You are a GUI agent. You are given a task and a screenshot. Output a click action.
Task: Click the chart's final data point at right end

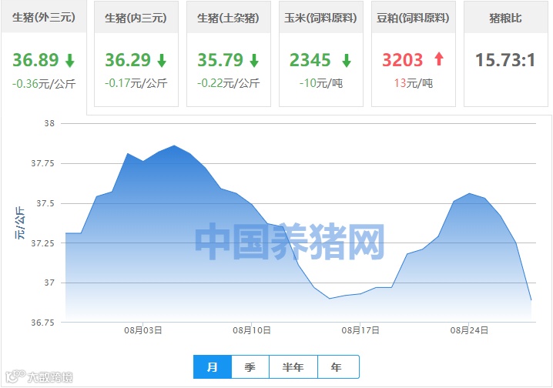[531, 300]
